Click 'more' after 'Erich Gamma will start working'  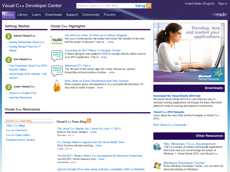click(x=99, y=146)
